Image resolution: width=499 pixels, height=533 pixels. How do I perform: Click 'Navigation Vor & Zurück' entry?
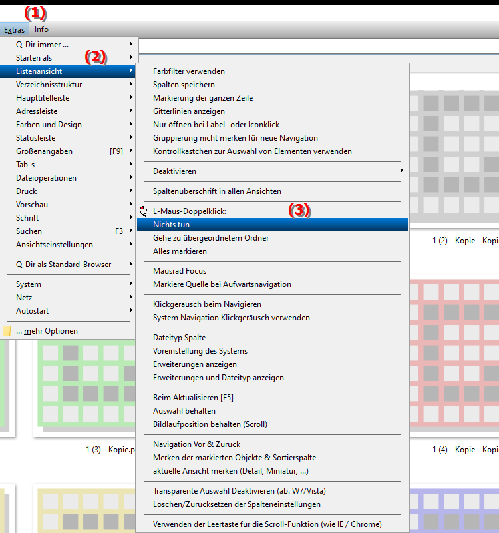coord(272,444)
